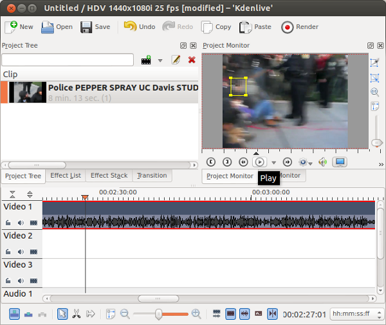Hide video on Video 3 track

point(33,281)
